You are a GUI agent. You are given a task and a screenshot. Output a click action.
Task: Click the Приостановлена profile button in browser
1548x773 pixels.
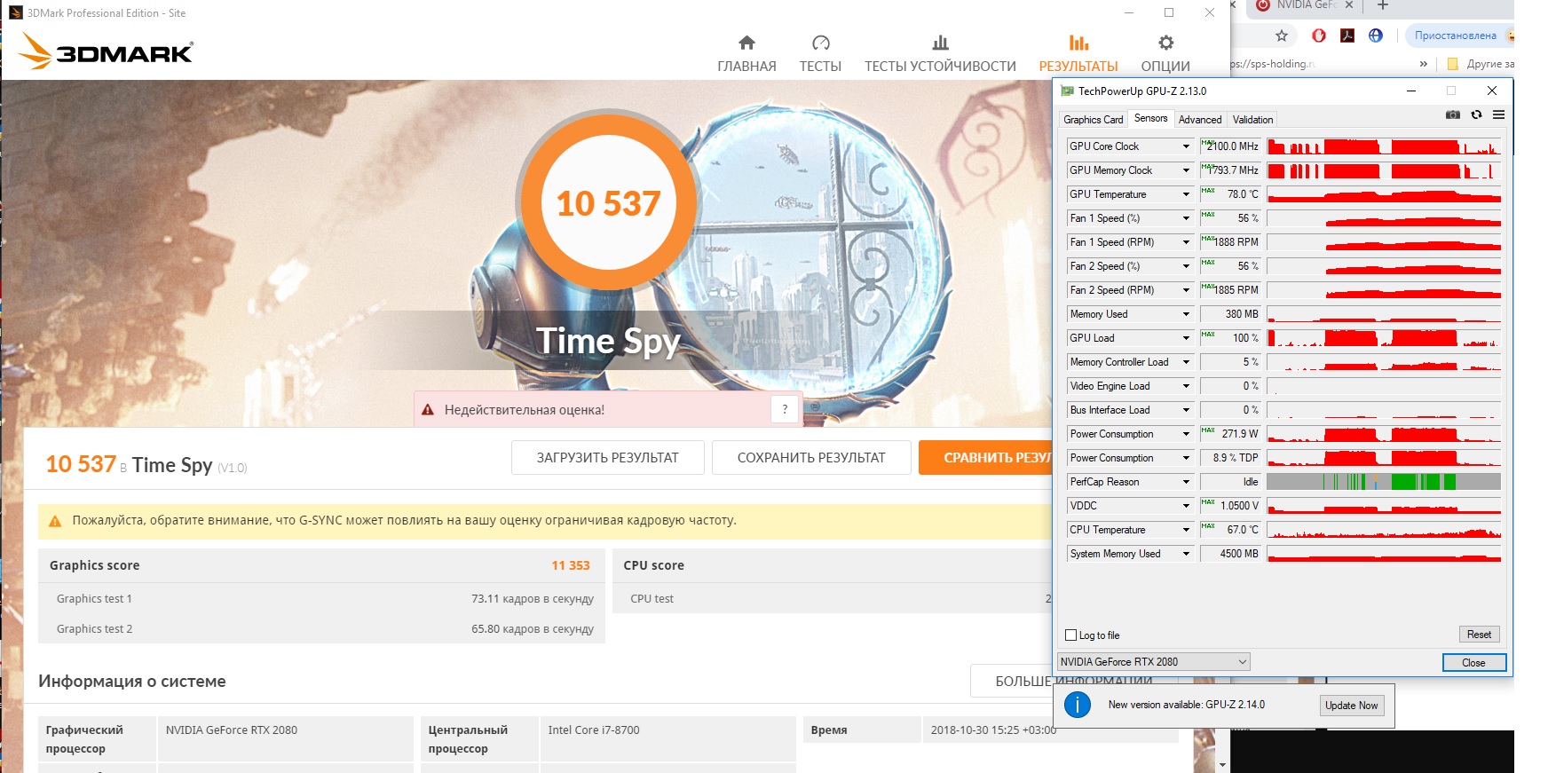tap(1459, 35)
